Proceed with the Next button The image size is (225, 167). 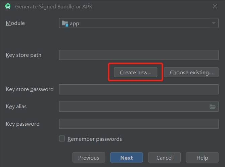127,158
